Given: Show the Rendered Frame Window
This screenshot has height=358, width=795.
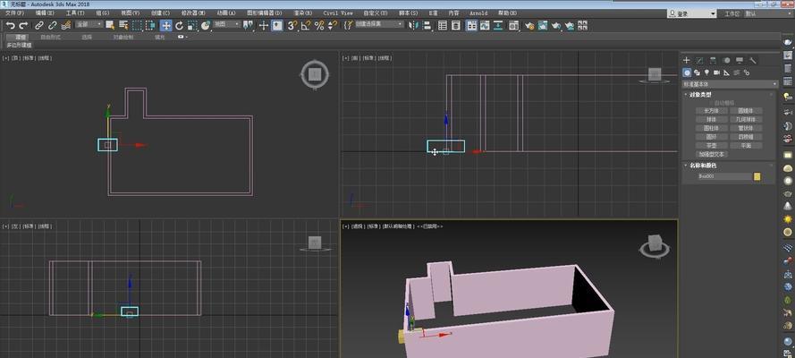Looking at the screenshot, I should click(x=543, y=25).
